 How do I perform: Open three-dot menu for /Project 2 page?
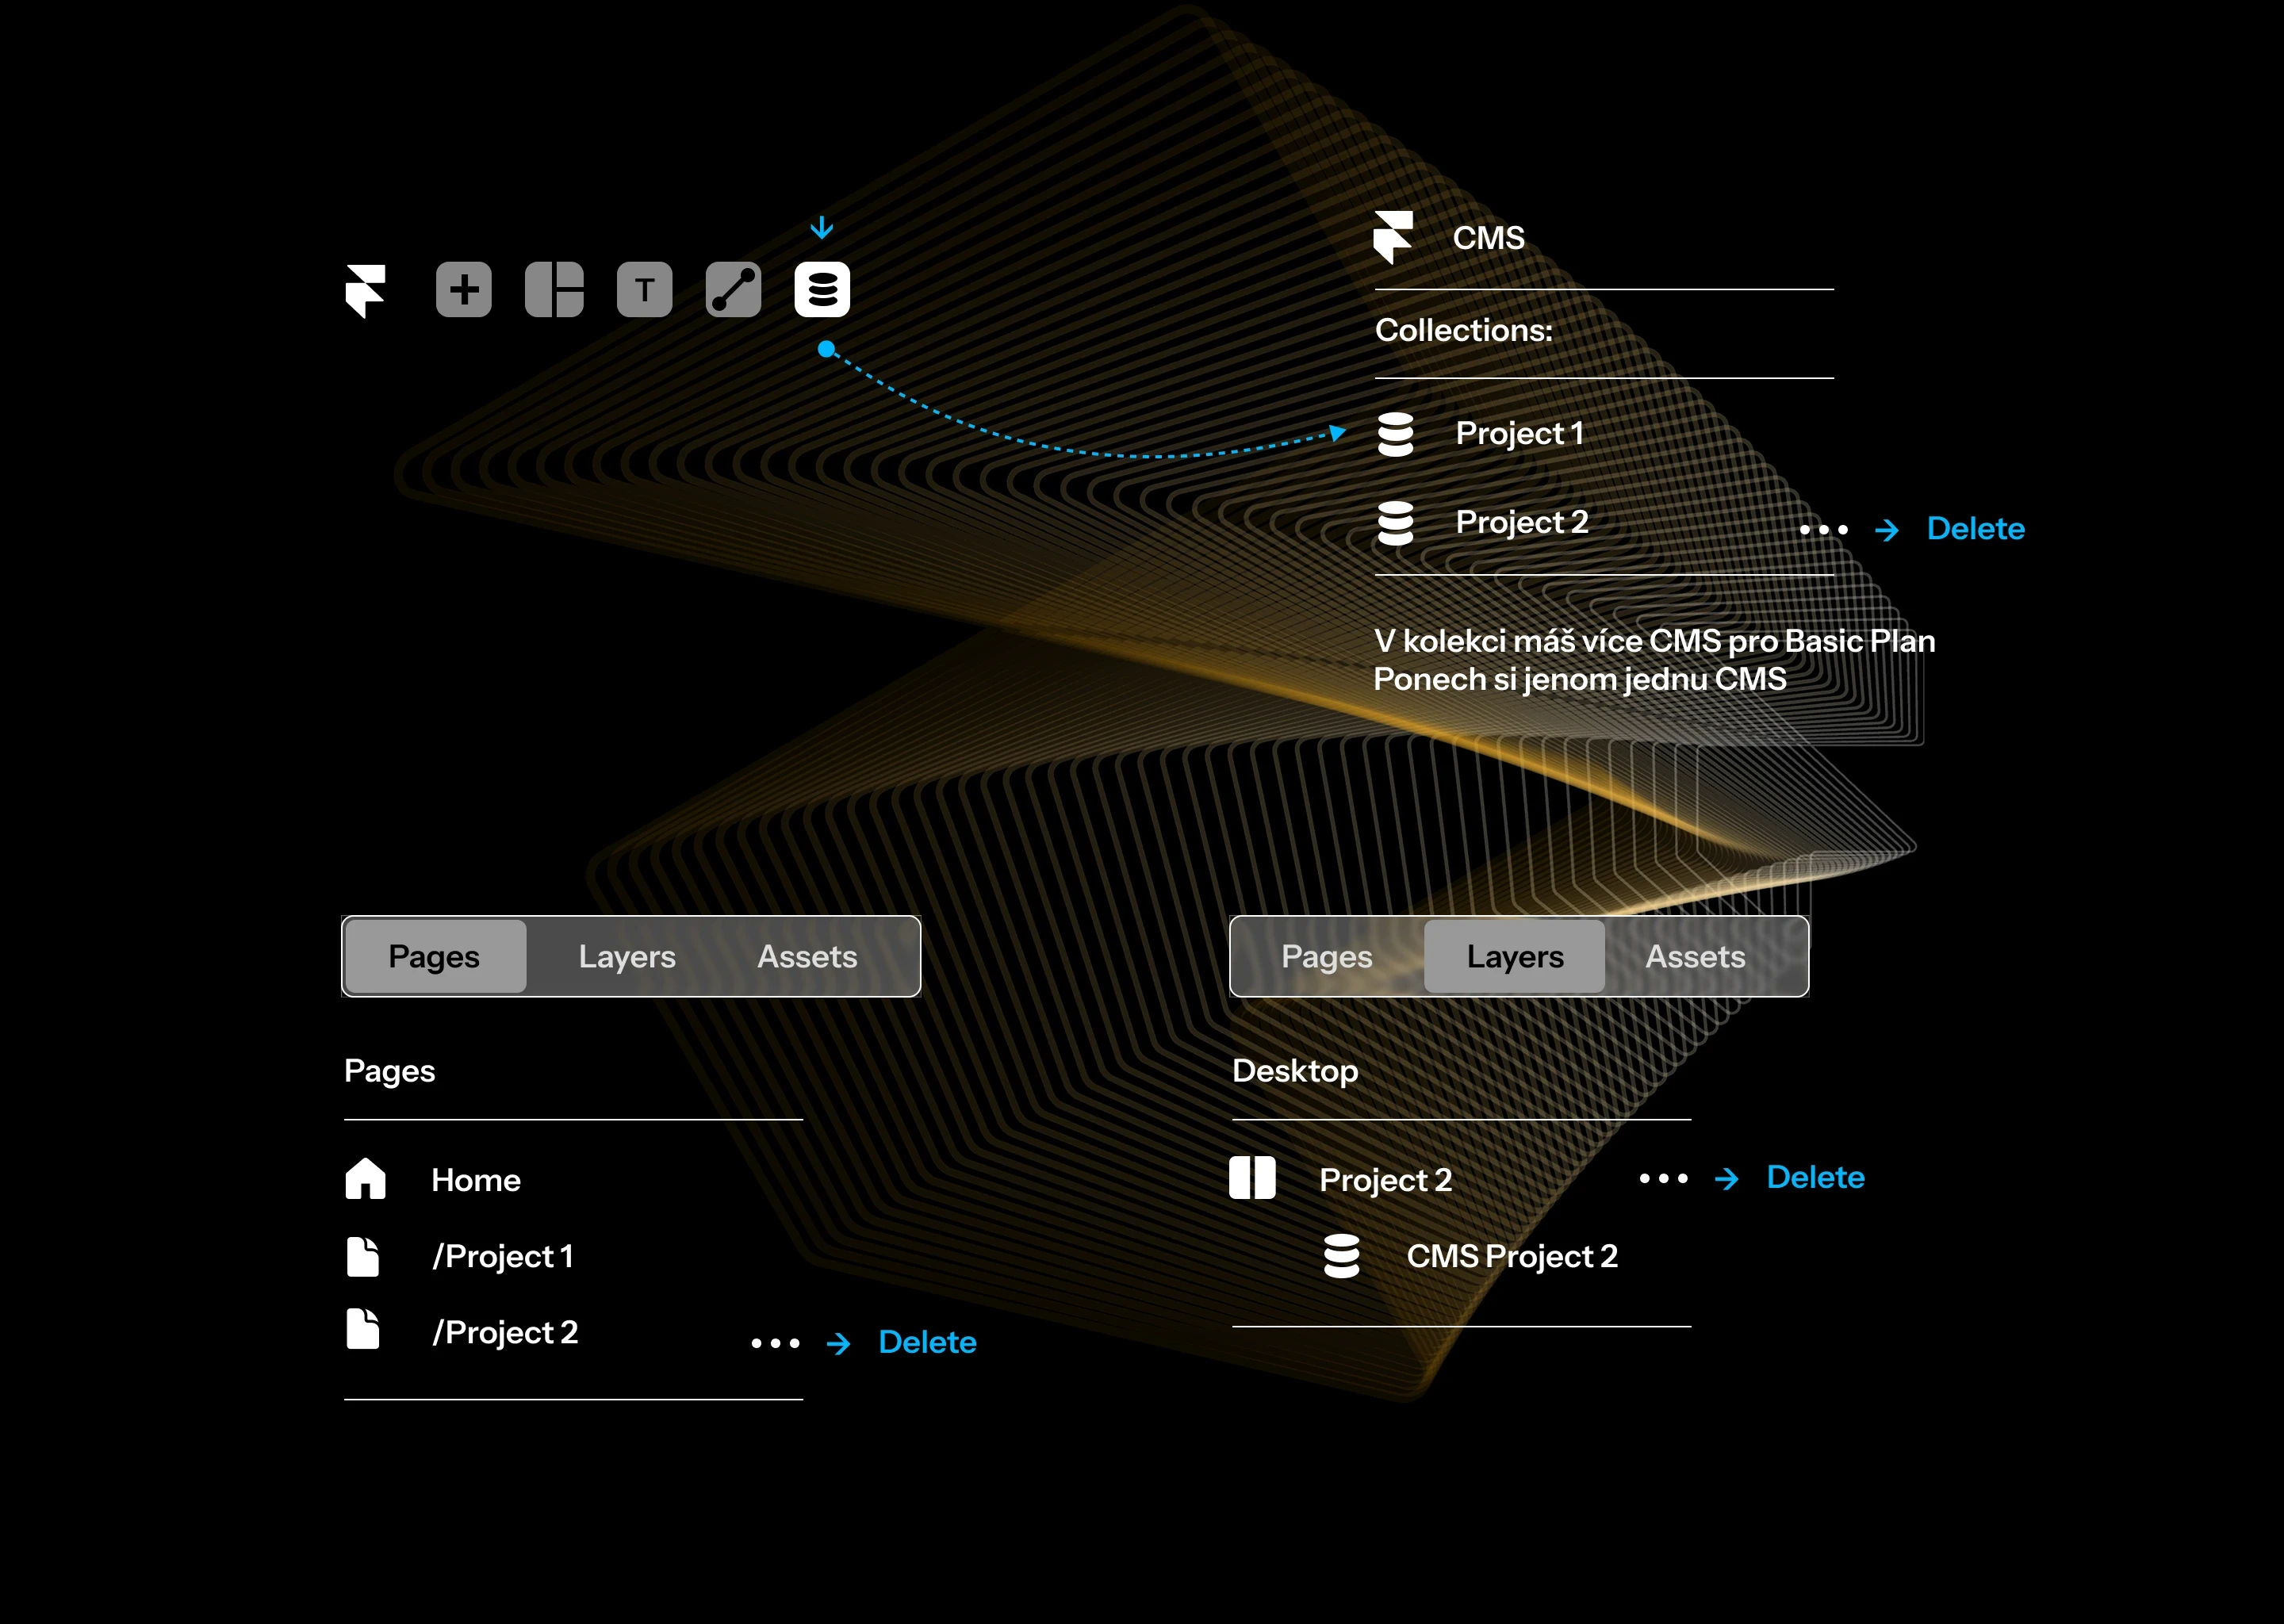coord(775,1343)
